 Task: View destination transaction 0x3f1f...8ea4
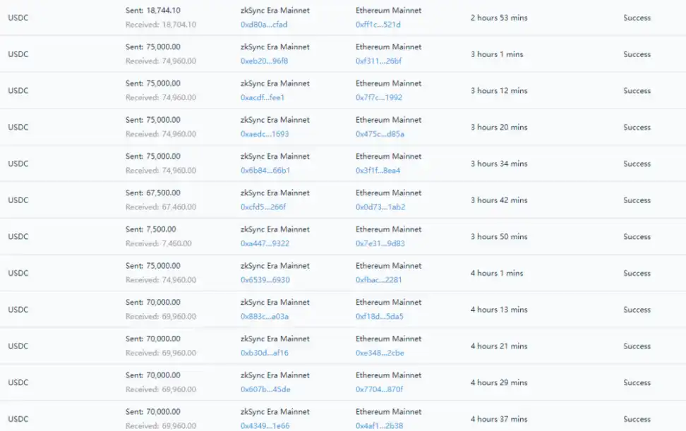click(x=378, y=171)
